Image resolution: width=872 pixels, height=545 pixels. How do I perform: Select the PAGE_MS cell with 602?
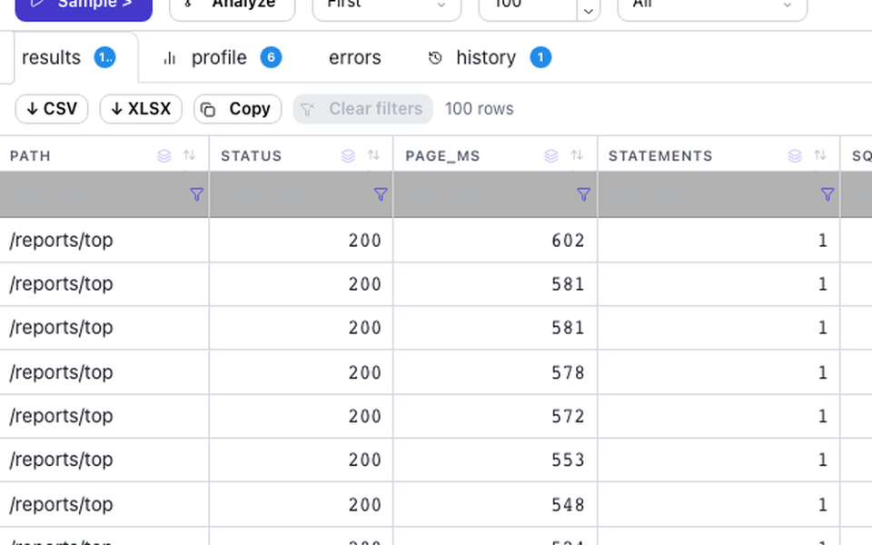tap(495, 240)
